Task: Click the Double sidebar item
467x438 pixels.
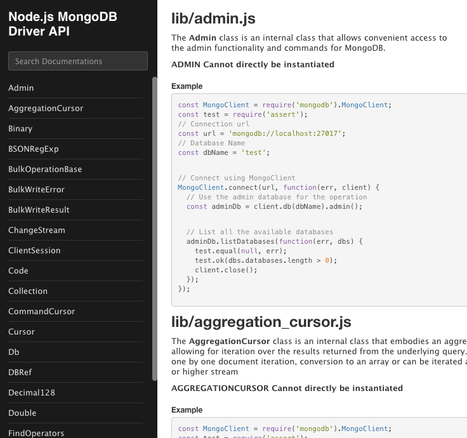Action: click(22, 413)
